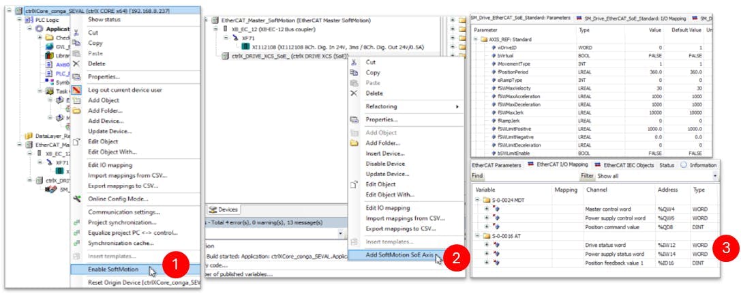Image resolution: width=741 pixels, height=294 pixels.
Task: Click the %QW4 address cell
Action: (672, 209)
